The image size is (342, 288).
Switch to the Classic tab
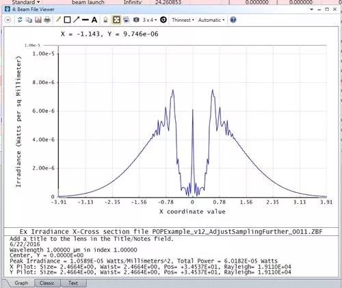(47, 283)
